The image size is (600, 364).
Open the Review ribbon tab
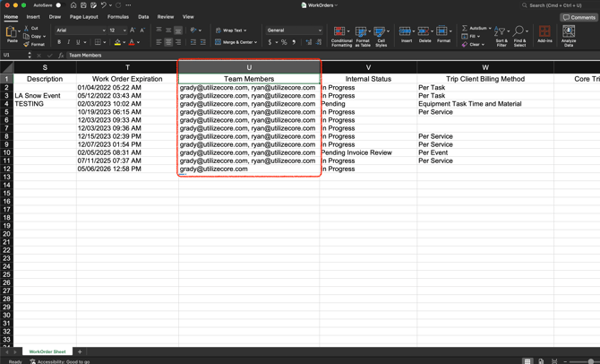pos(166,17)
